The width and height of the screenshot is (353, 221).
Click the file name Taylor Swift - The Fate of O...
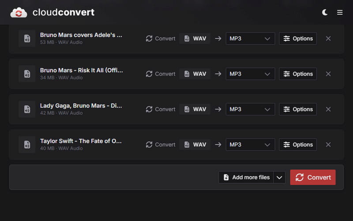[x=81, y=141]
